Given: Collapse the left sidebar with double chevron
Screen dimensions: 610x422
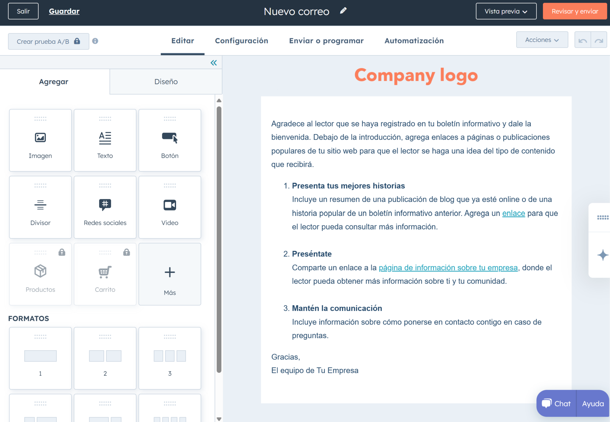Looking at the screenshot, I should [x=214, y=63].
